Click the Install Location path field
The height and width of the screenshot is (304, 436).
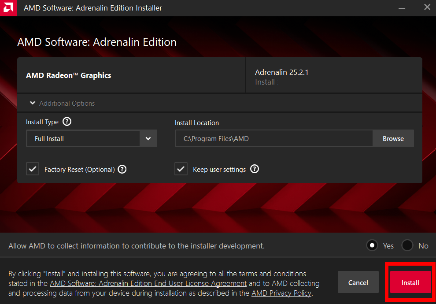pyautogui.click(x=273, y=138)
